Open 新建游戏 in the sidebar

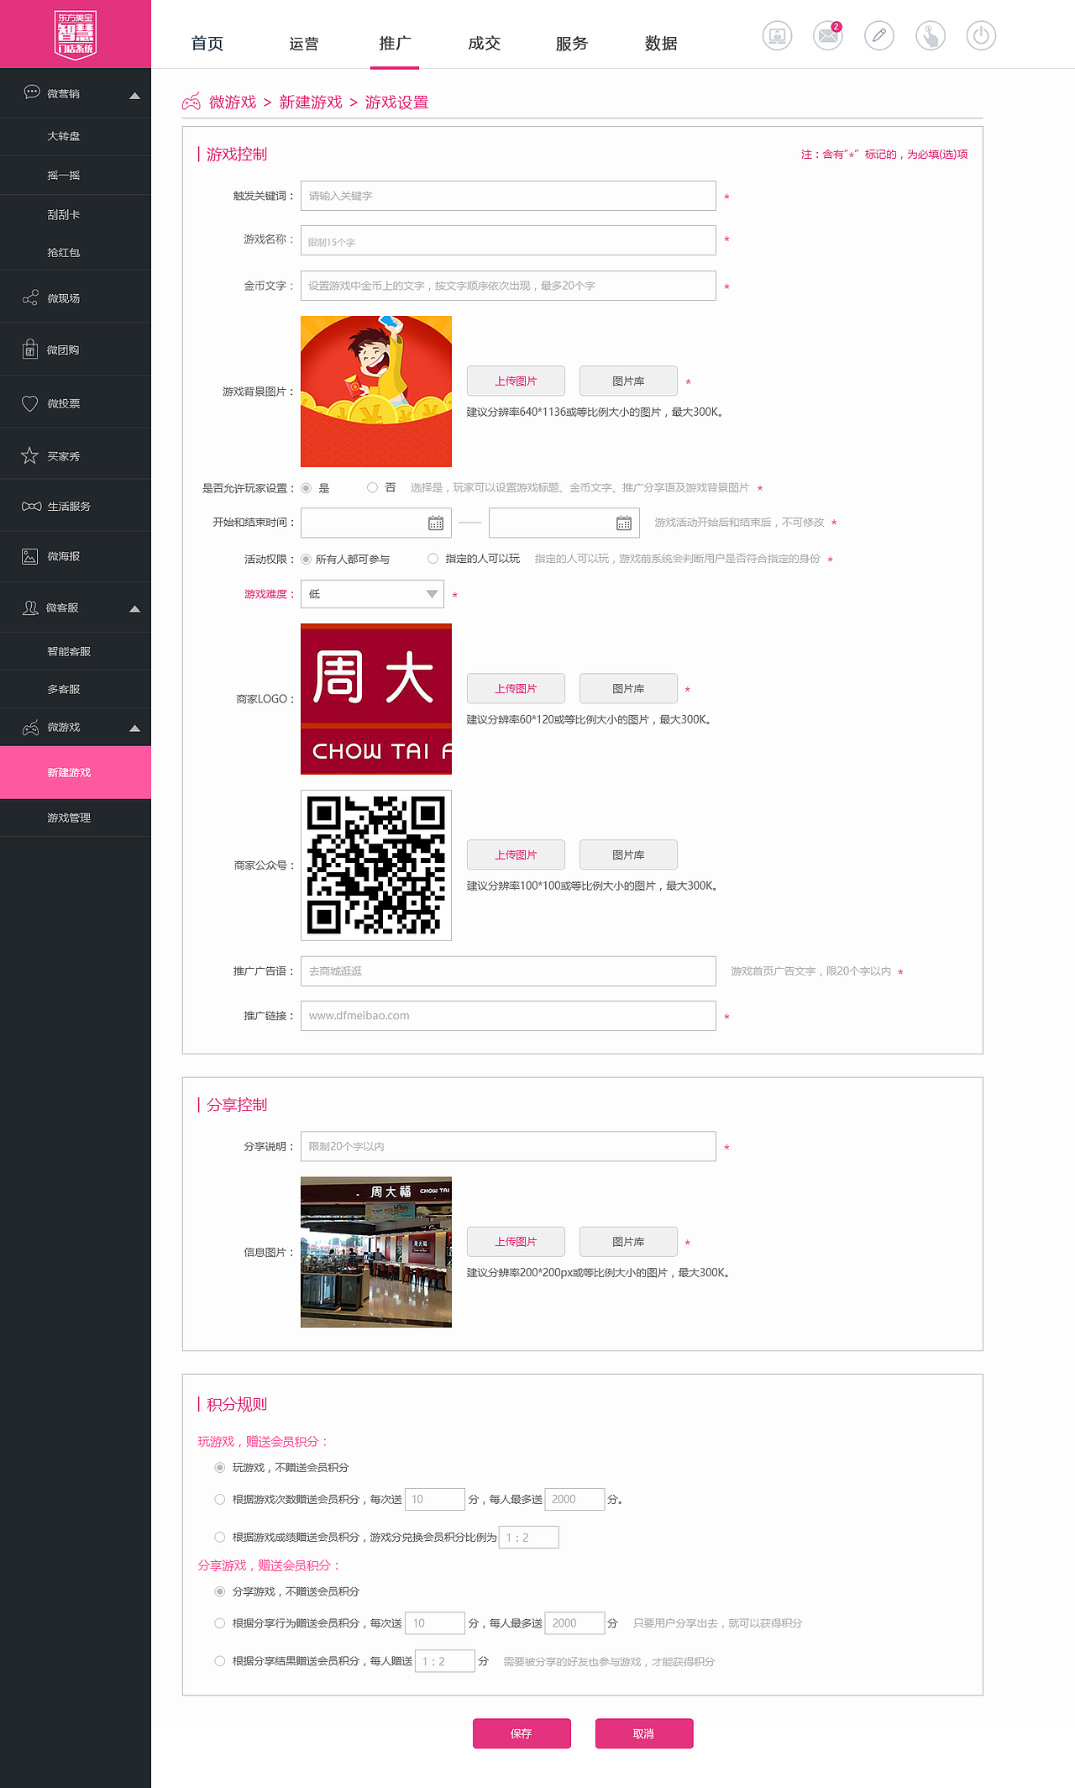point(76,772)
